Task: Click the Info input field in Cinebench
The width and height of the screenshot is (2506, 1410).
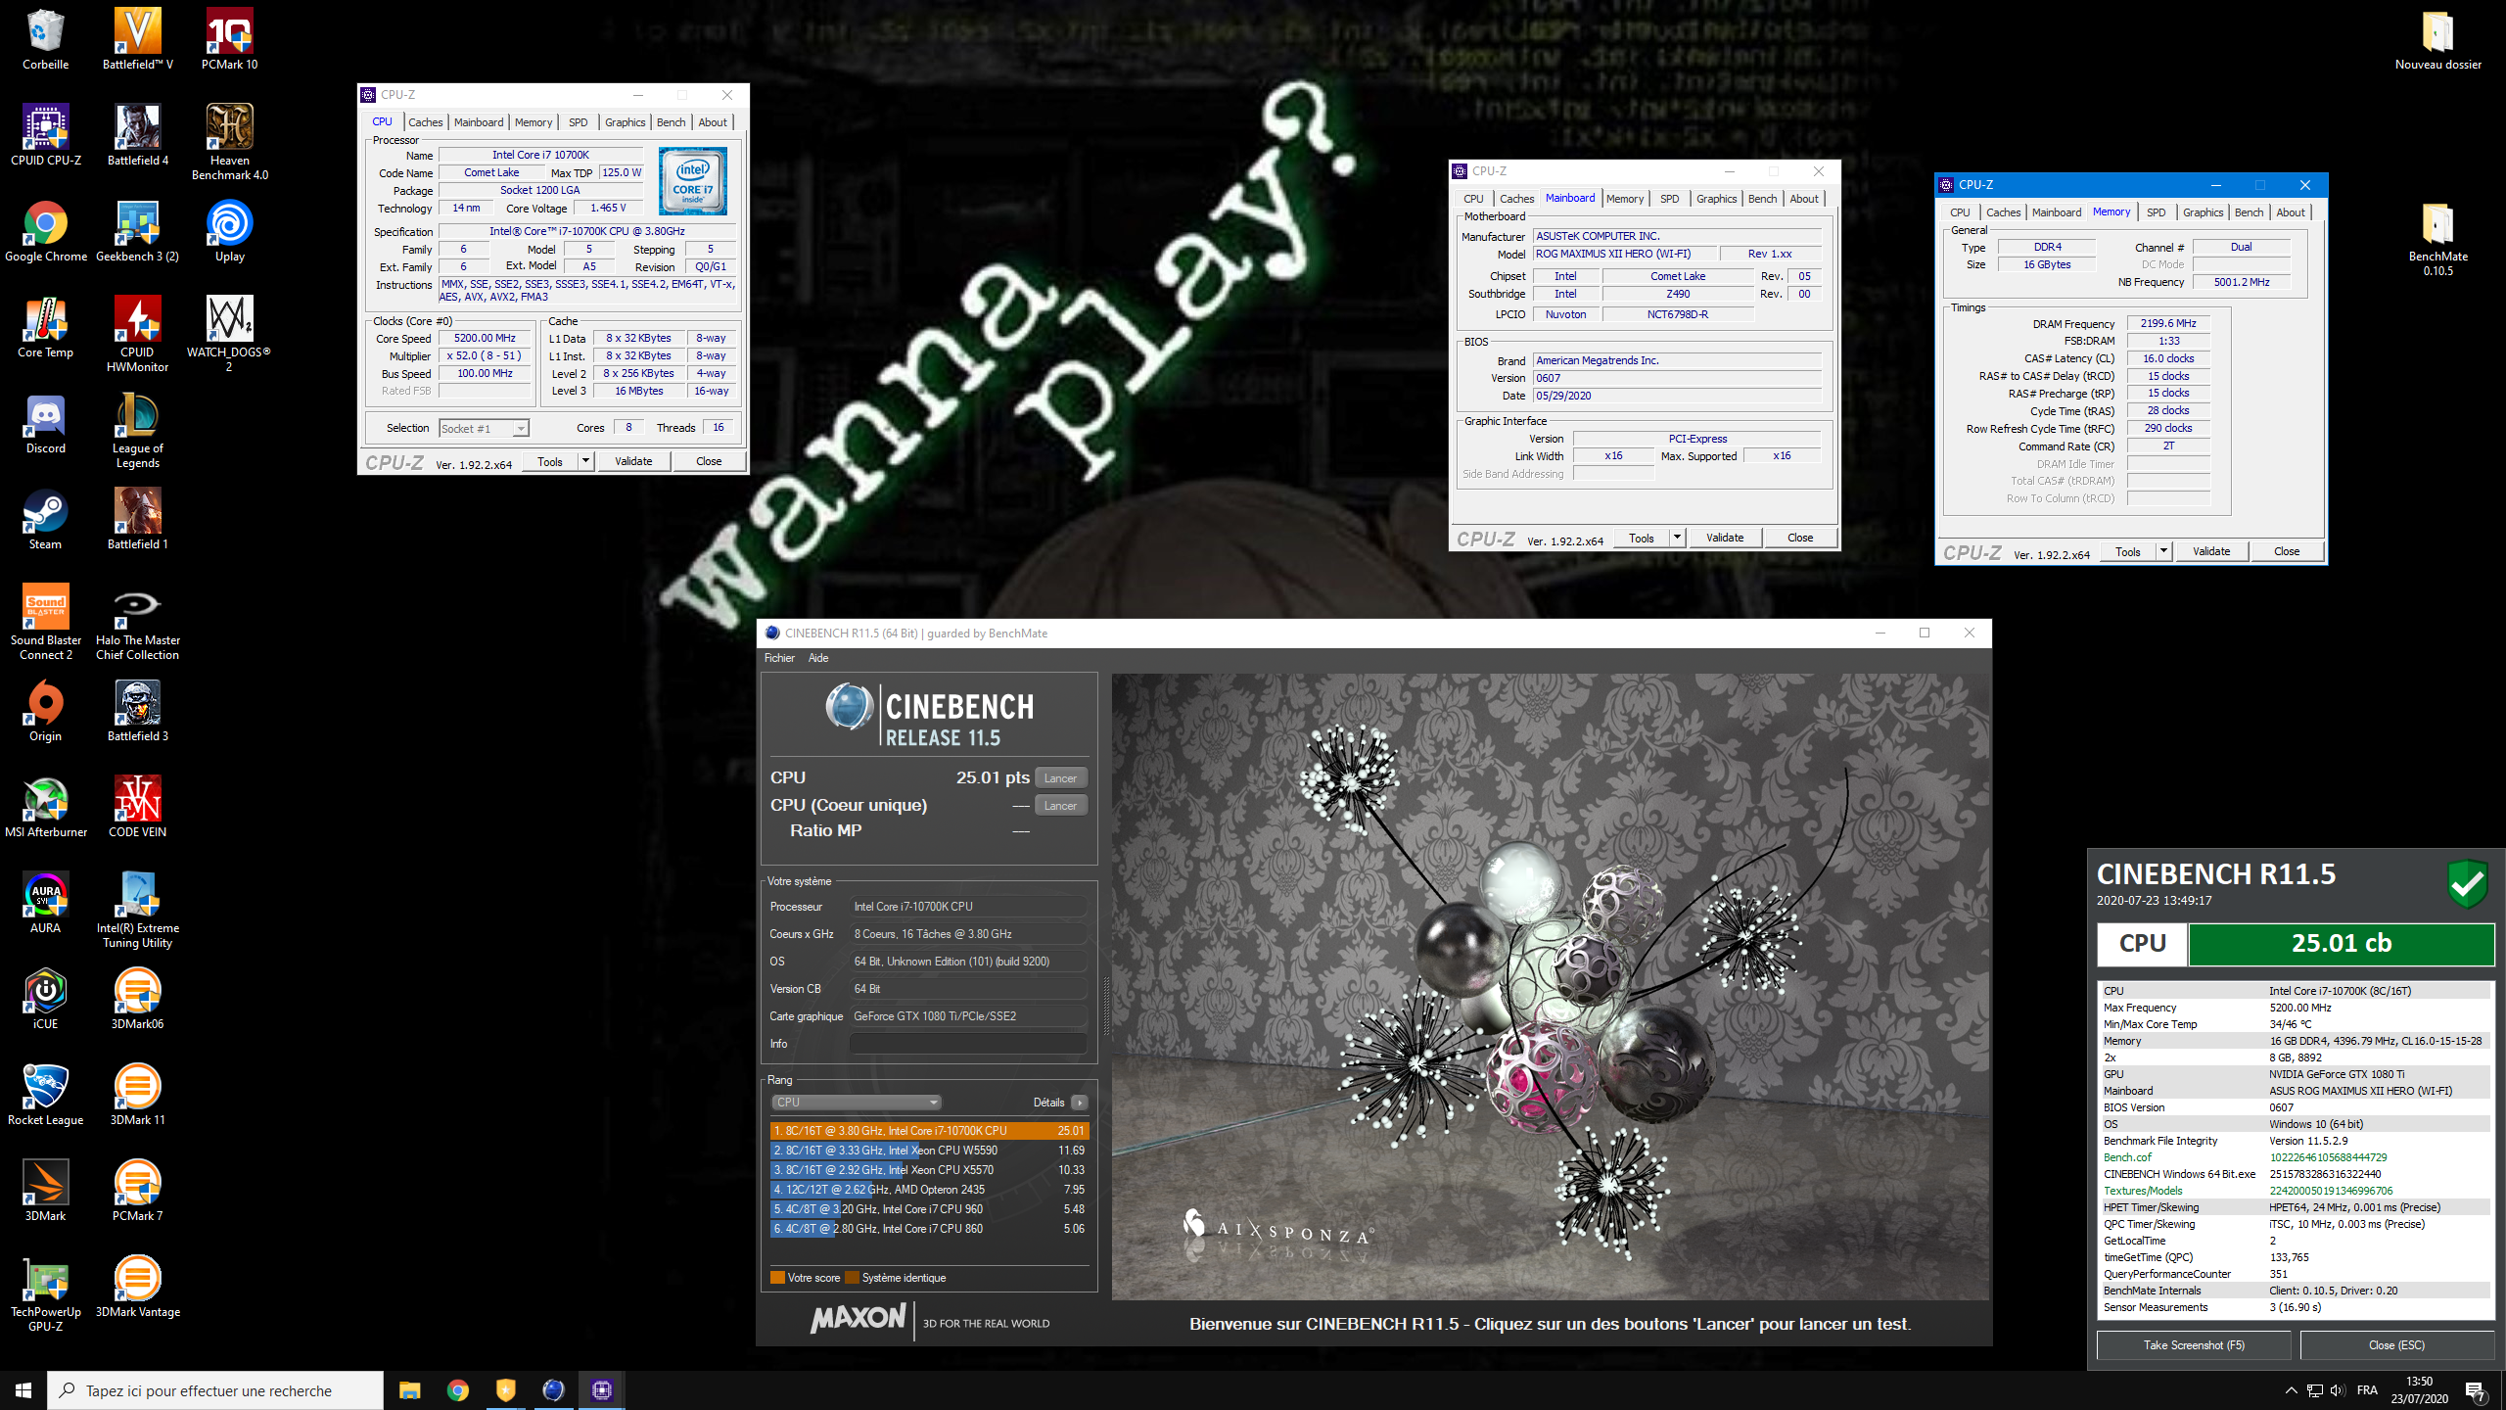Action: point(968,1044)
